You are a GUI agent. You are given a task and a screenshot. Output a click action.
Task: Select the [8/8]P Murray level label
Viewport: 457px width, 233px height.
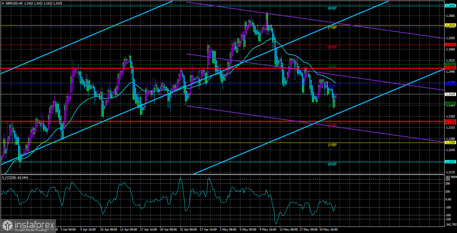[x=332, y=8]
